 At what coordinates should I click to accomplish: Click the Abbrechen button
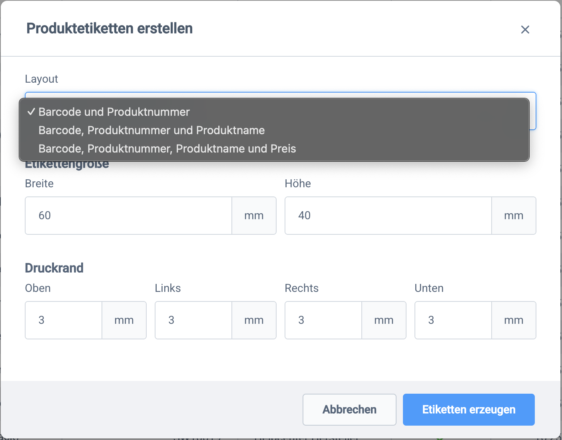point(349,409)
